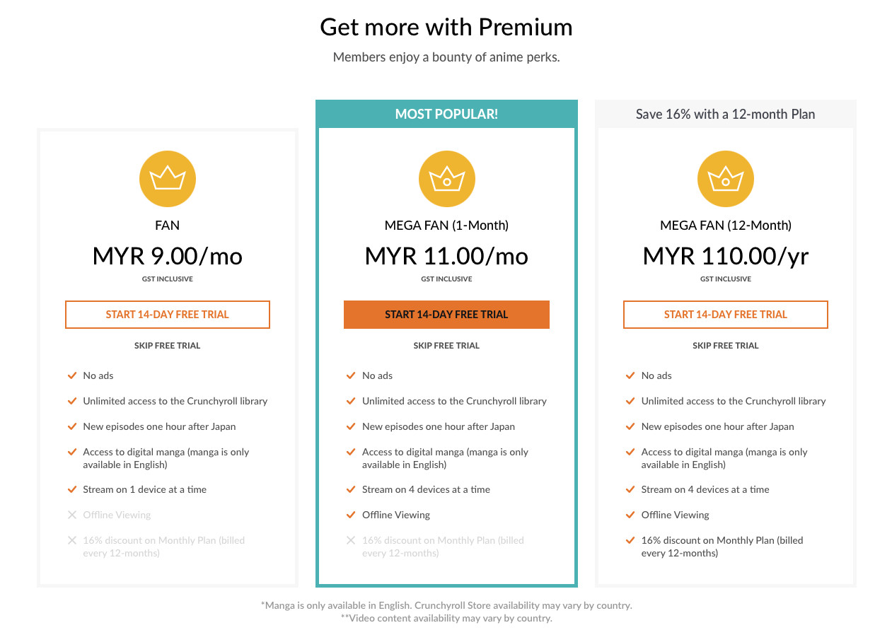Select Skip Free Trial under MEGA FAN 1-Month
The height and width of the screenshot is (630, 892).
(446, 345)
